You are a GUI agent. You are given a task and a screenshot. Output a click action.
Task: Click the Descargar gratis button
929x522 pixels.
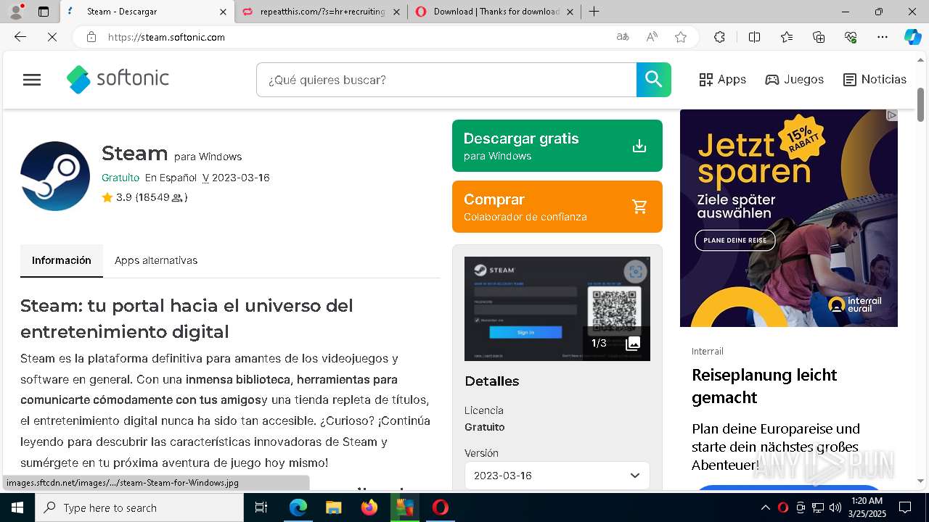coord(557,146)
